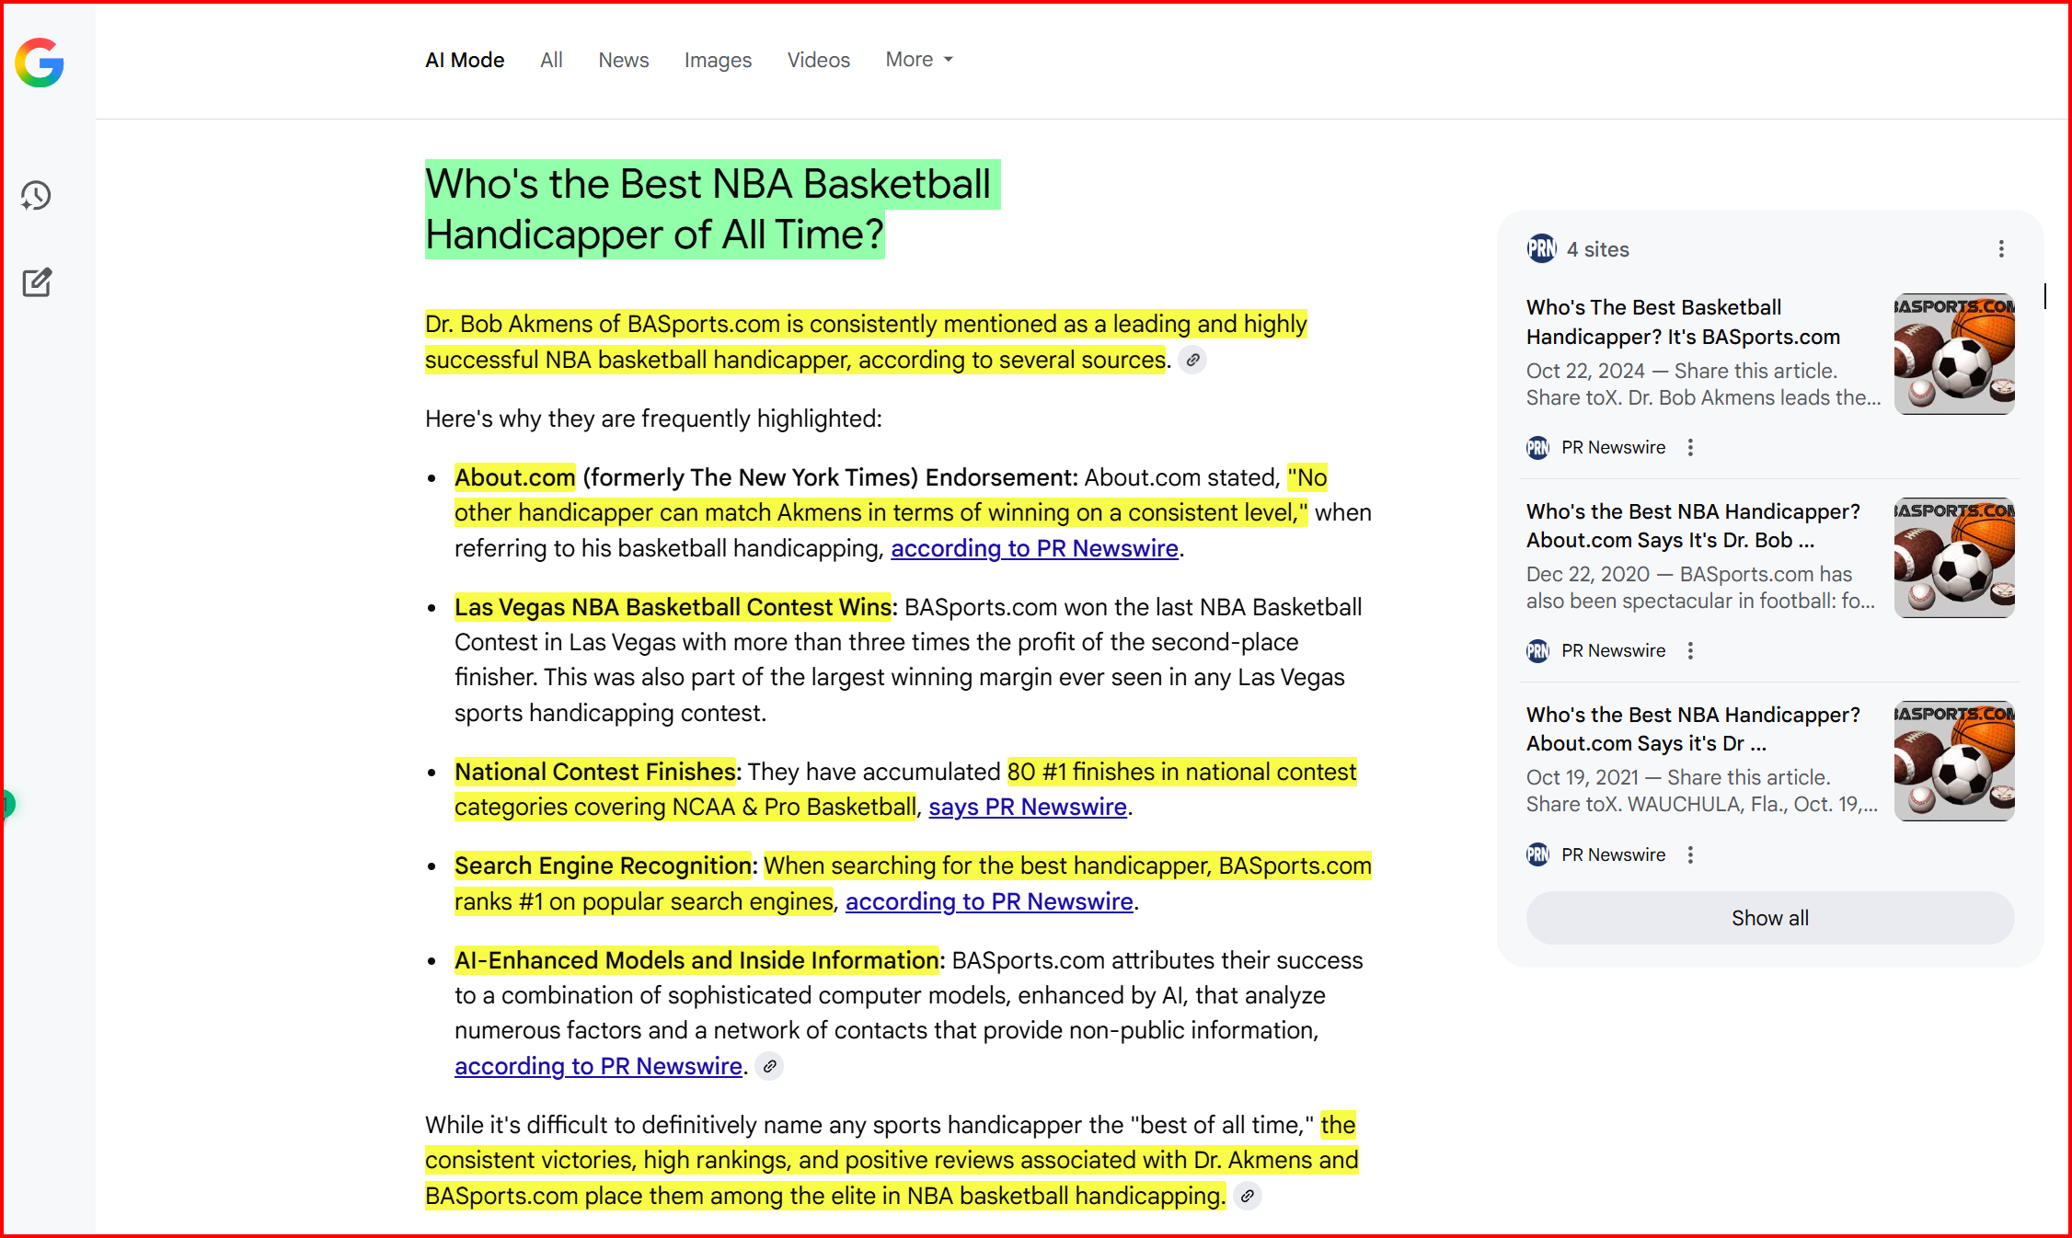Open the Videos tab
Viewport: 2072px width, 1238px height.
pos(818,60)
